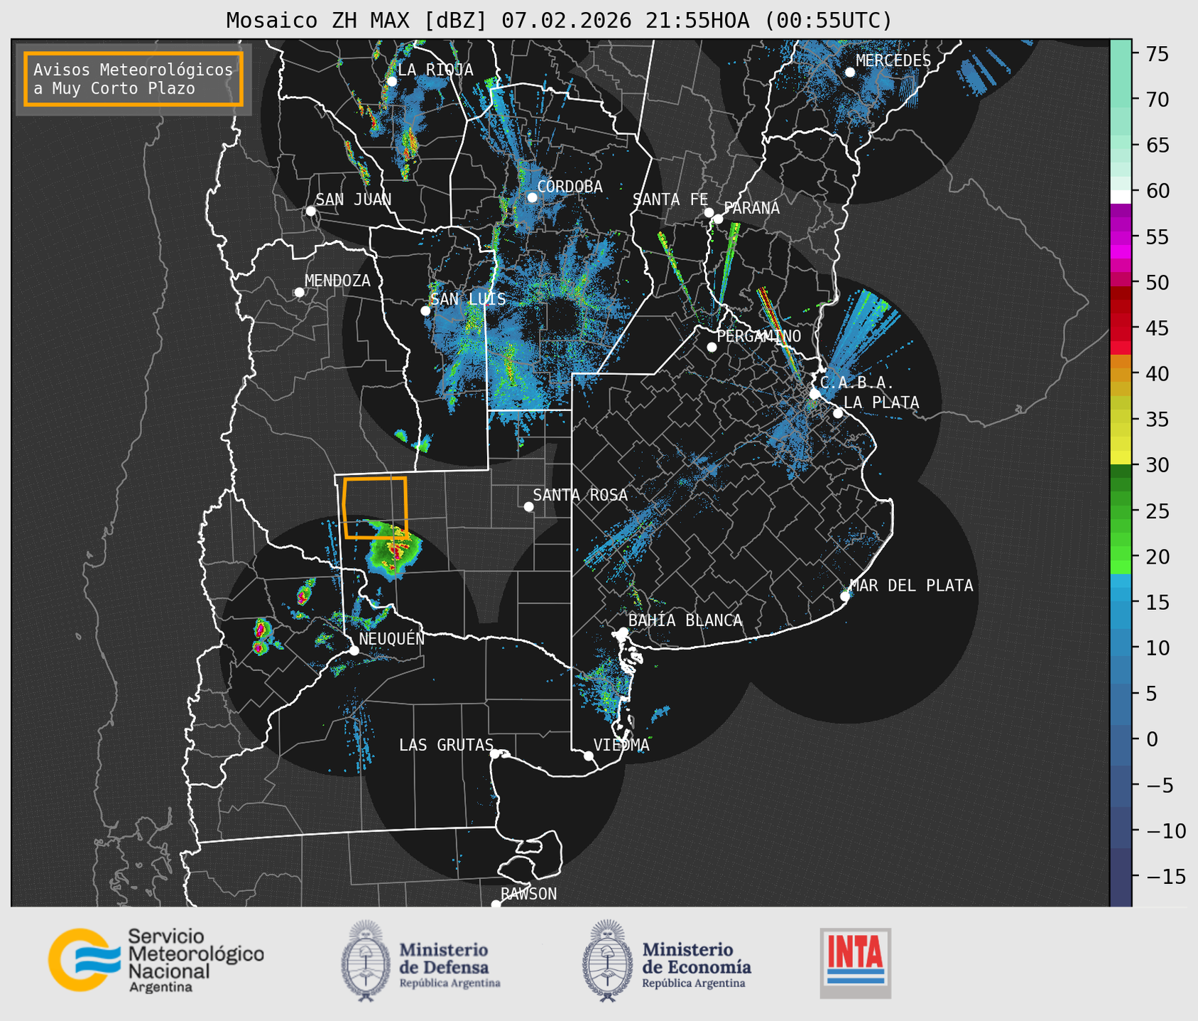The width and height of the screenshot is (1198, 1021).
Task: Click the 20 dBZ green color on scale
Action: tap(1120, 558)
